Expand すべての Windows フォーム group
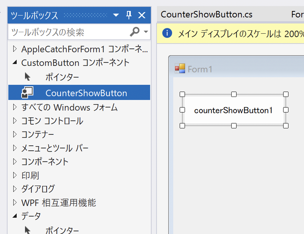This screenshot has width=304, height=234. (x=15, y=107)
